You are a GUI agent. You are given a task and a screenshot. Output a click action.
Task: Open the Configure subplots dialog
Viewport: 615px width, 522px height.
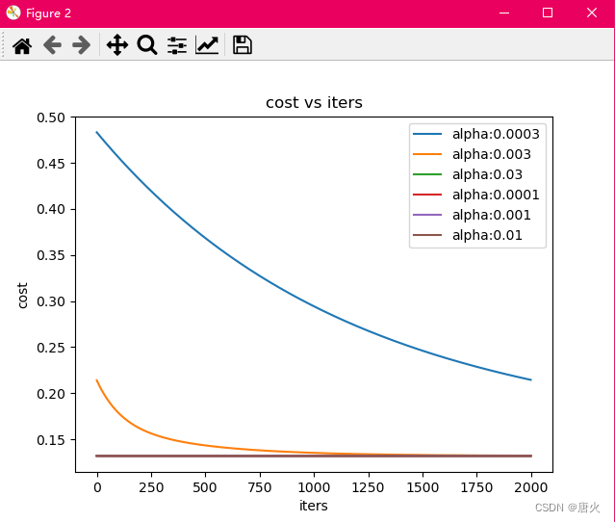(x=177, y=45)
